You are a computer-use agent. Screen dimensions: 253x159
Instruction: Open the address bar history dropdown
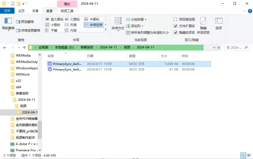[214, 48]
